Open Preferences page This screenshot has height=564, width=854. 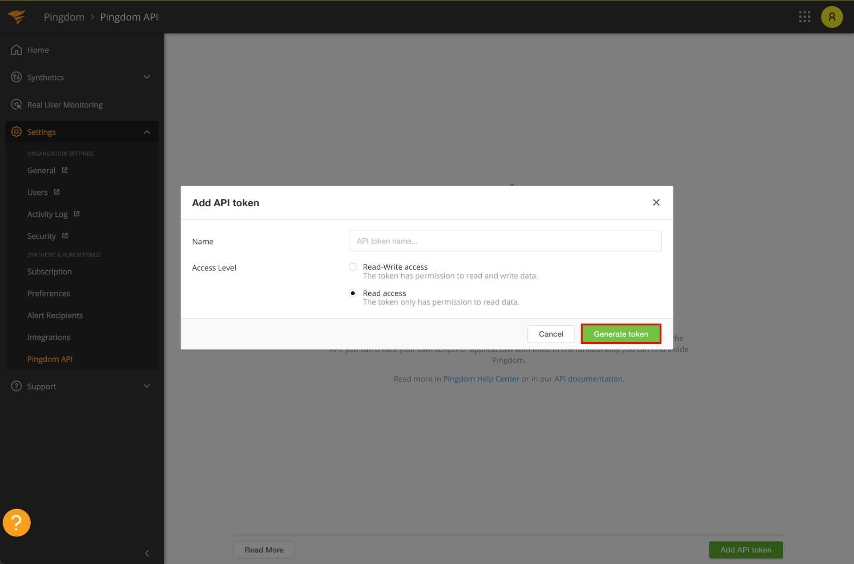pos(48,293)
